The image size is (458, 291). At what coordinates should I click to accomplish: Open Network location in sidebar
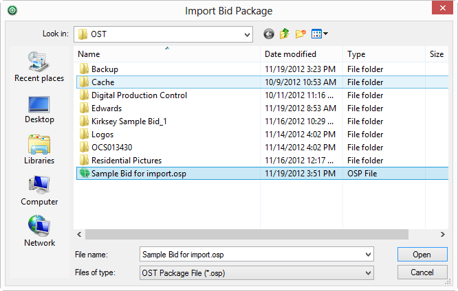click(x=39, y=231)
